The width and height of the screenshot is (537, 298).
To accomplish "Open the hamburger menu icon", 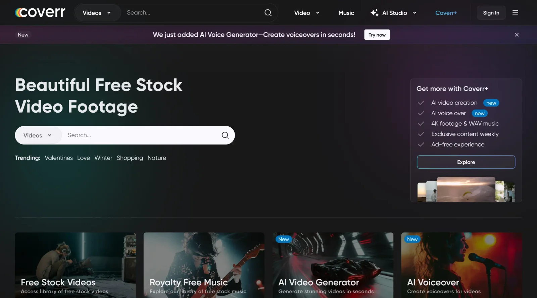I will [x=515, y=13].
